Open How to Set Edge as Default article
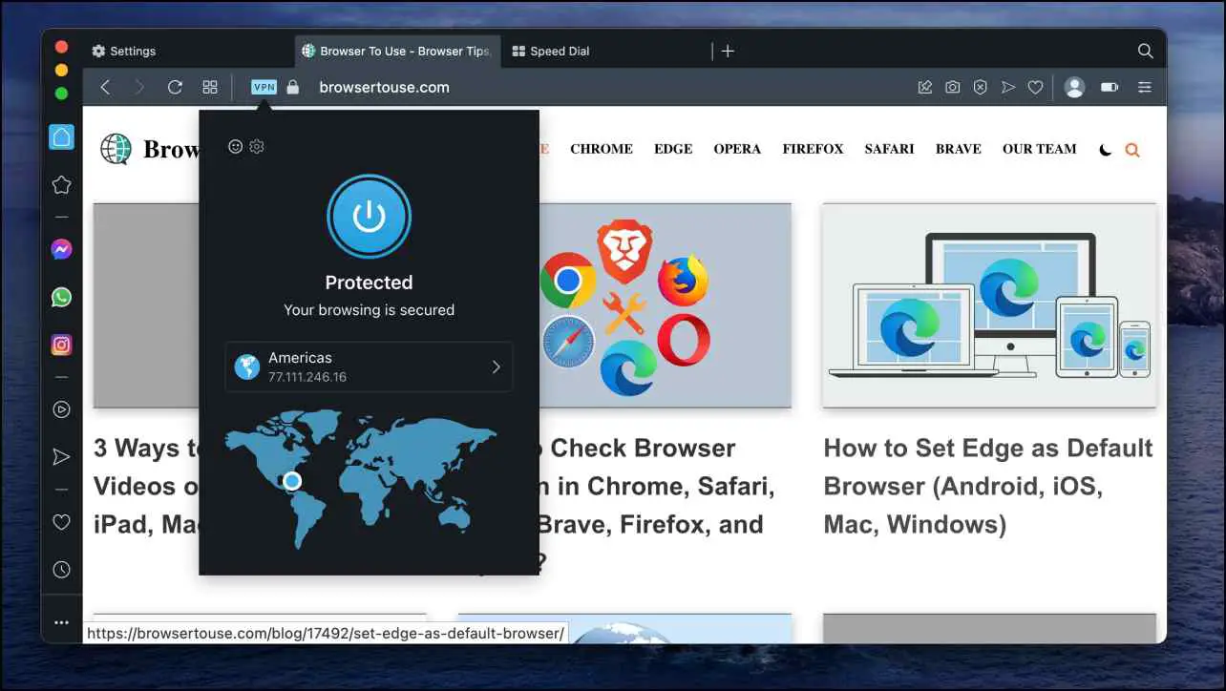 [988, 486]
